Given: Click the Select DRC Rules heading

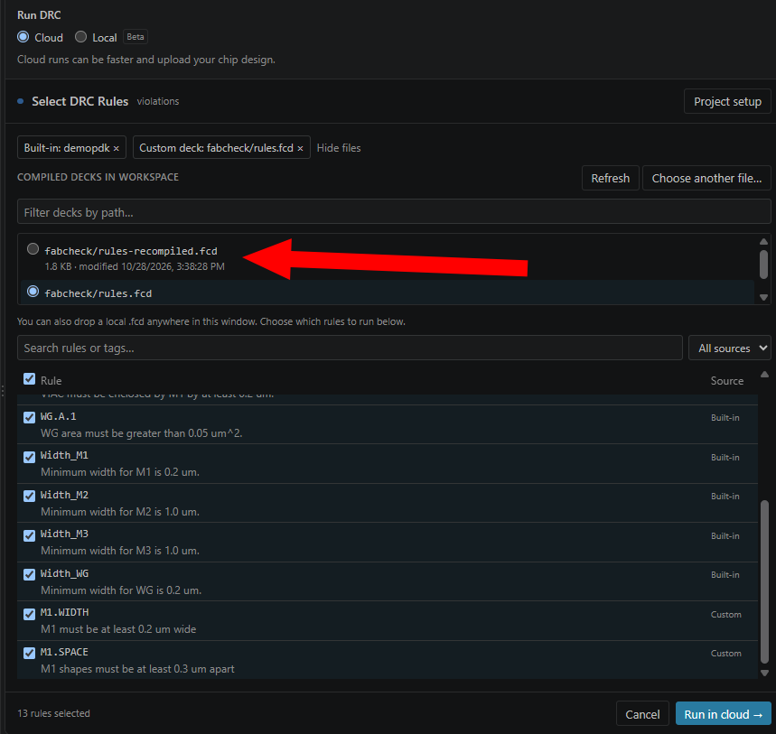Looking at the screenshot, I should 80,101.
